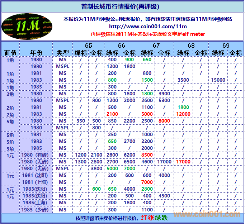Click the 11M elfmeter logo image

pos(25,27)
